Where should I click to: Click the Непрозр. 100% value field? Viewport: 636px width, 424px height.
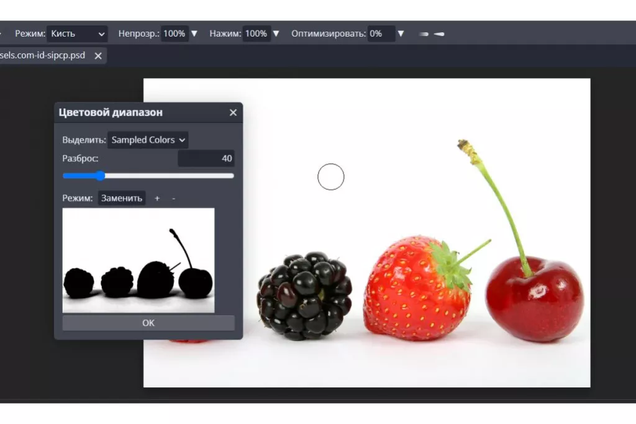pyautogui.click(x=175, y=34)
